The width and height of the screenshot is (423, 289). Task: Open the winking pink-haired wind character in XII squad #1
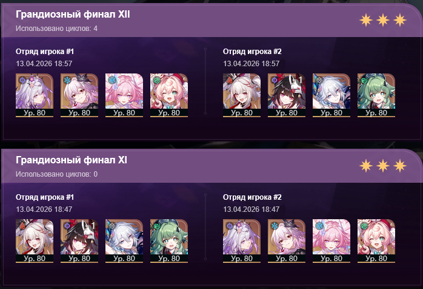(169, 95)
